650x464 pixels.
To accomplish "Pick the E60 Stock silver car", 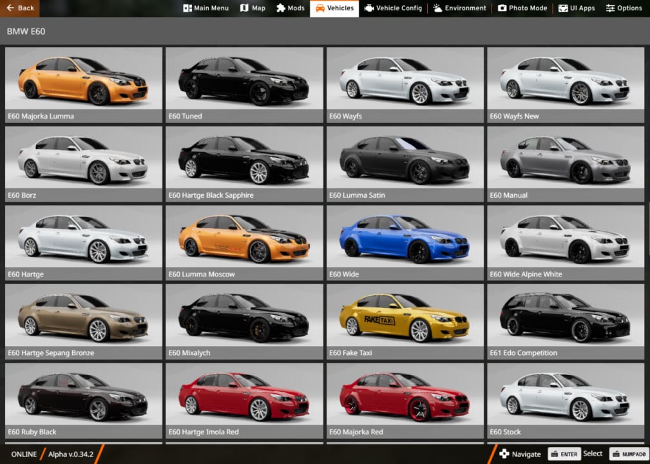I will click(566, 401).
